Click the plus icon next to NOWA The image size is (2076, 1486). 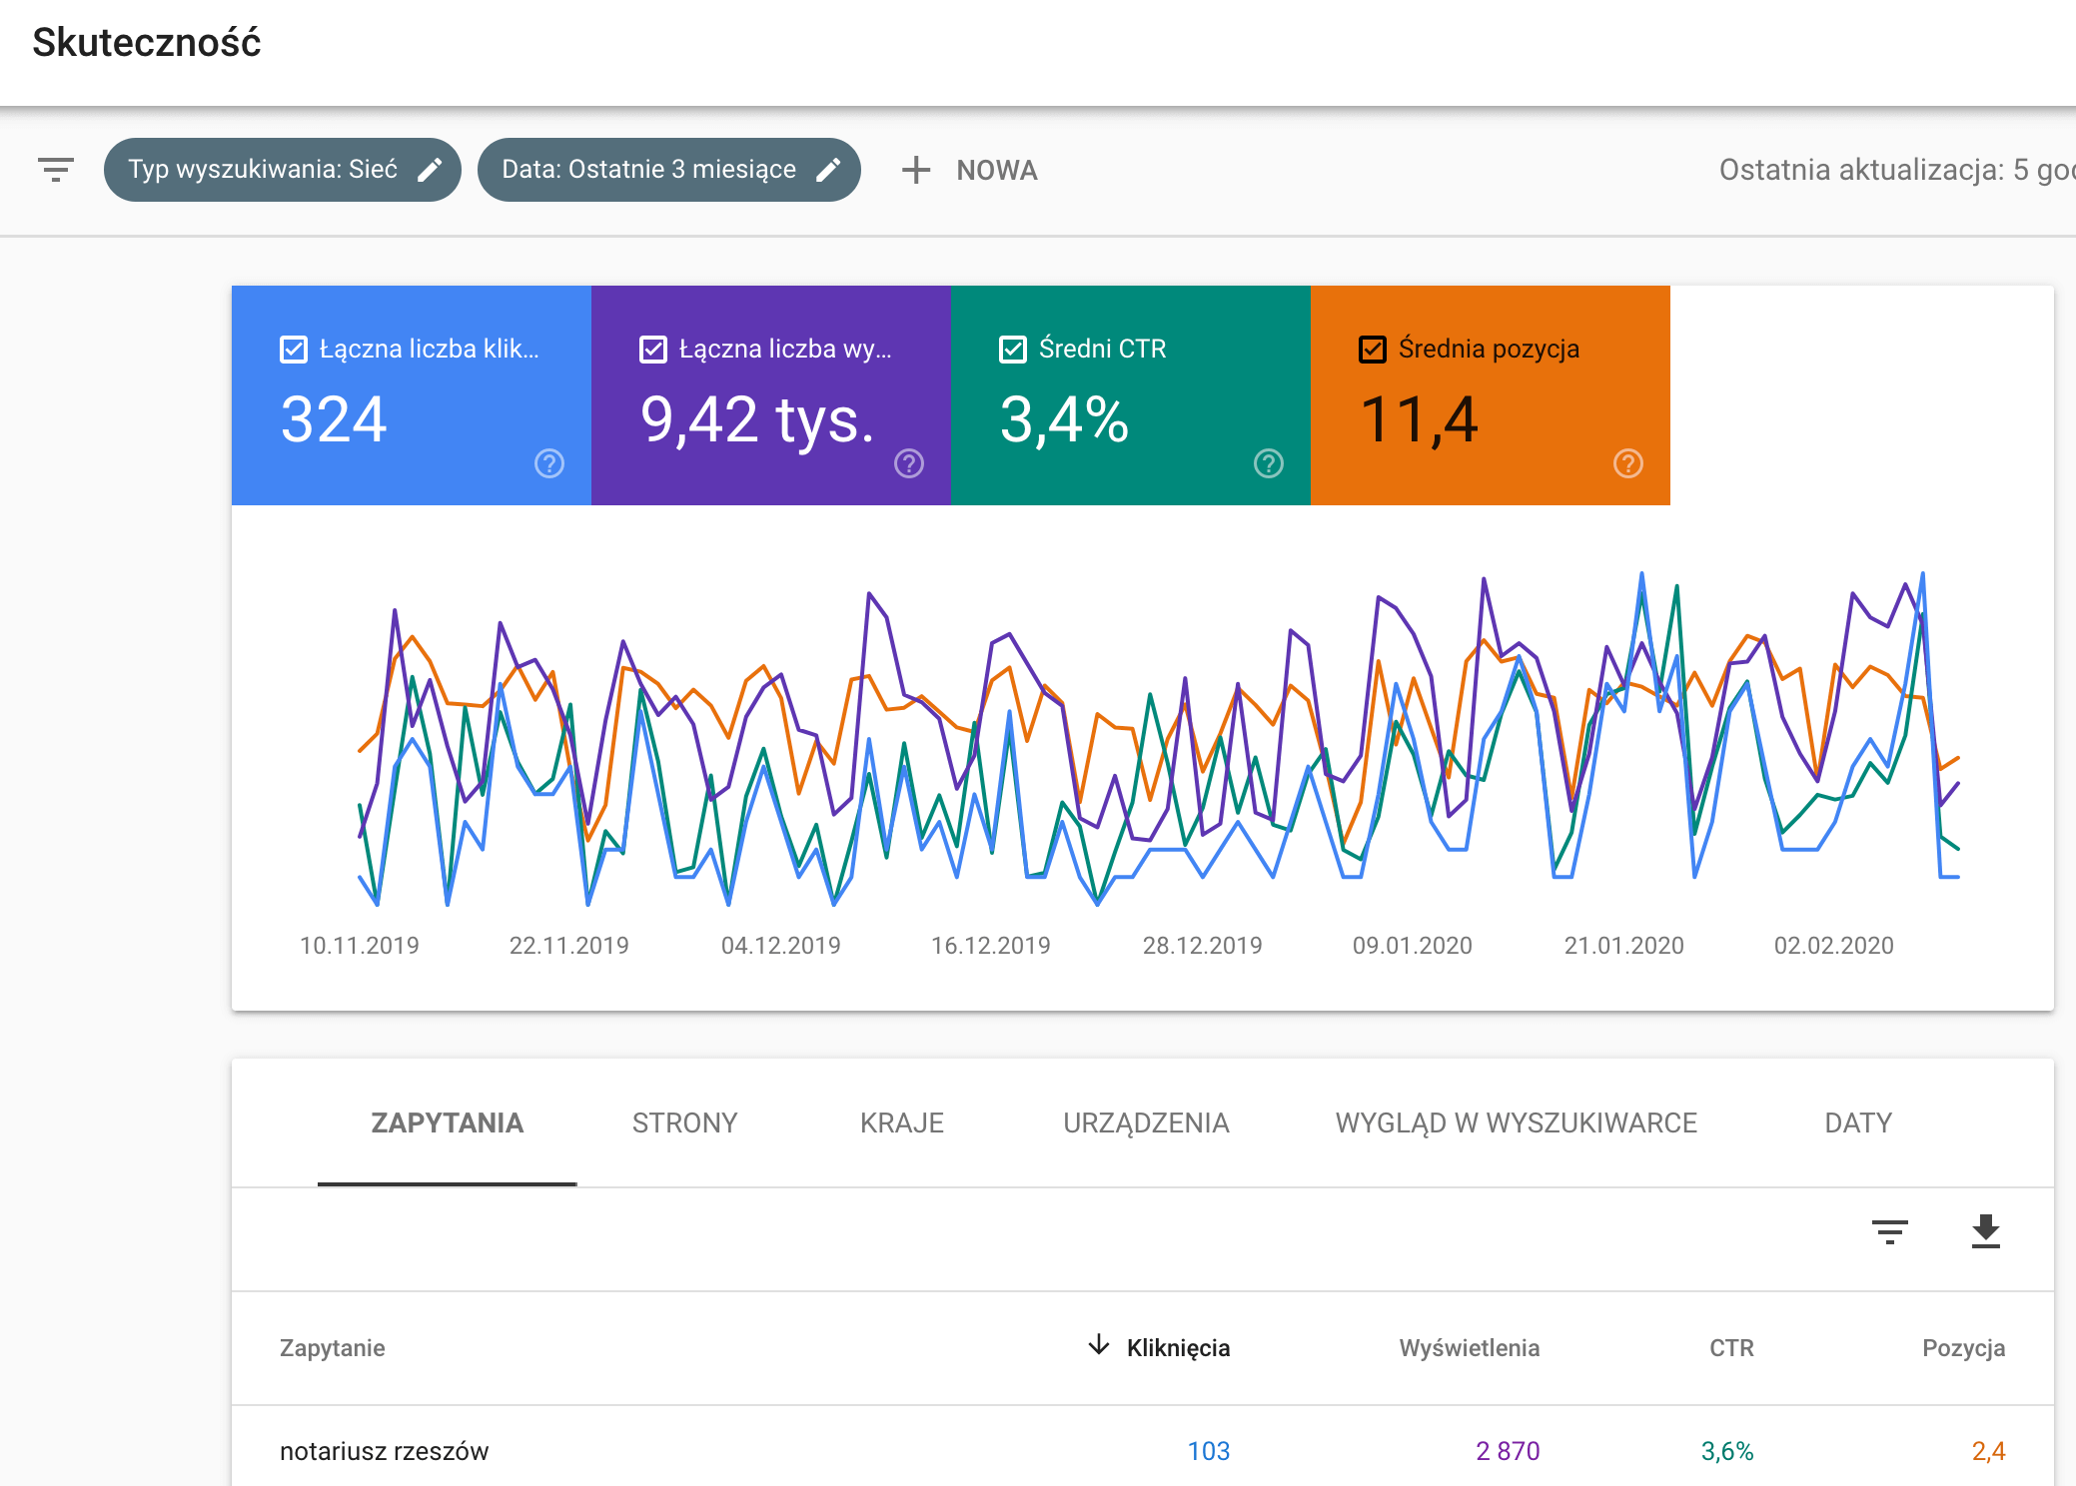[916, 170]
